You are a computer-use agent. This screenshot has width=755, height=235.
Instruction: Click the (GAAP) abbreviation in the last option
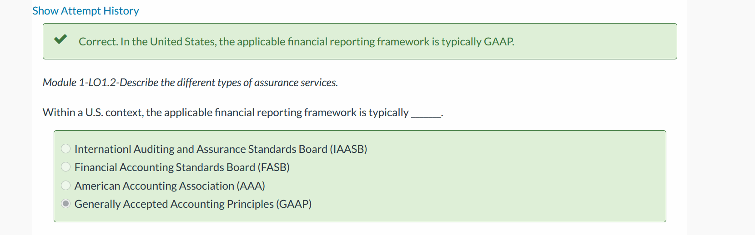click(x=294, y=204)
